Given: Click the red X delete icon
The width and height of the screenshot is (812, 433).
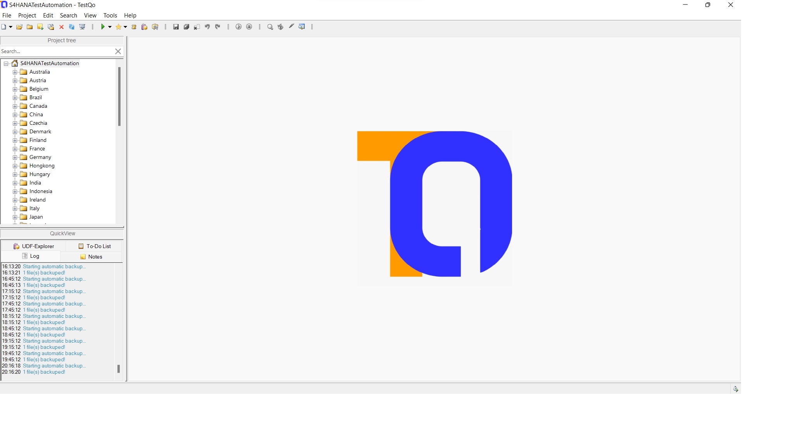Looking at the screenshot, I should [61, 27].
